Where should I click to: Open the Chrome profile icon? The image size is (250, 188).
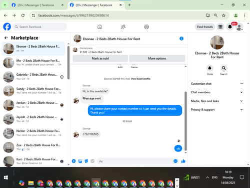coord(235,16)
